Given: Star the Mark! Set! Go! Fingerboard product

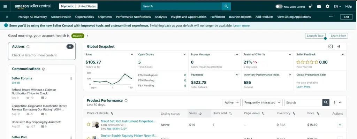Looking at the screenshot, I should (89, 124).
